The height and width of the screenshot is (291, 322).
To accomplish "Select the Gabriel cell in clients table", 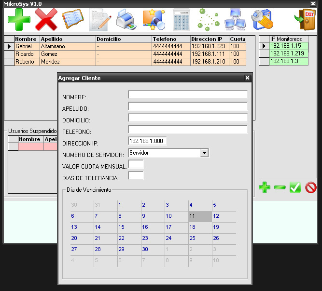I will [x=27, y=46].
